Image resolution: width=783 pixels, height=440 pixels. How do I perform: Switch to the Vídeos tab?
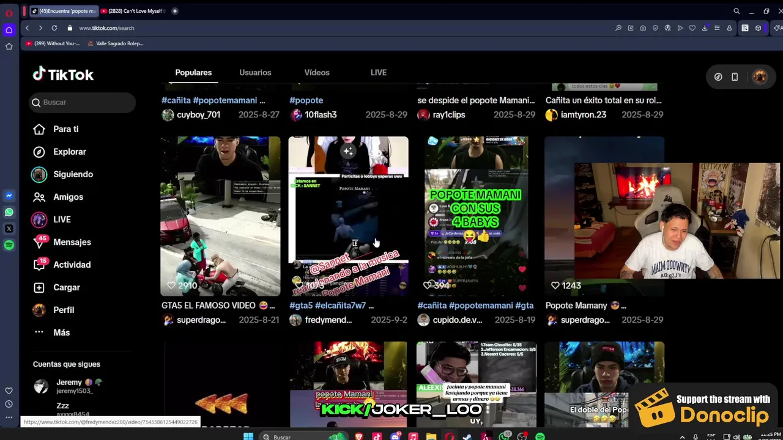(x=317, y=72)
